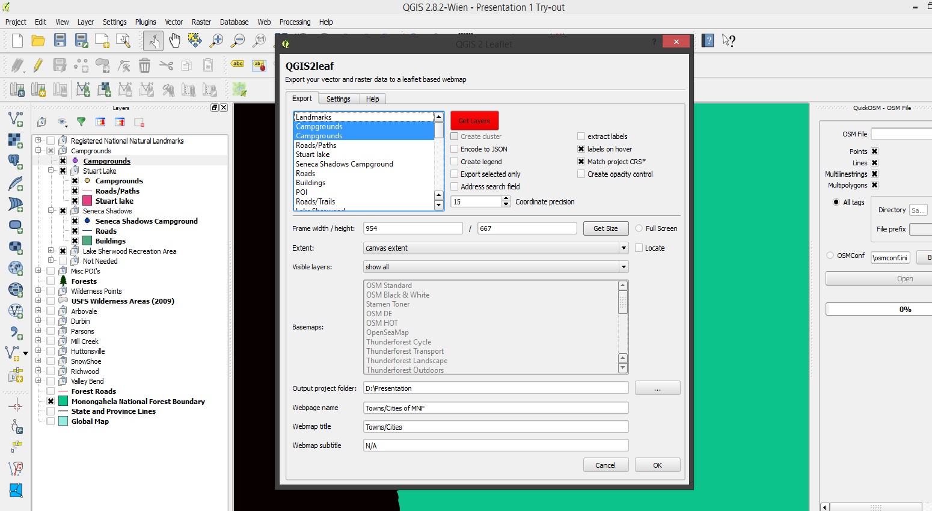Enable the extract labels checkbox

[581, 136]
